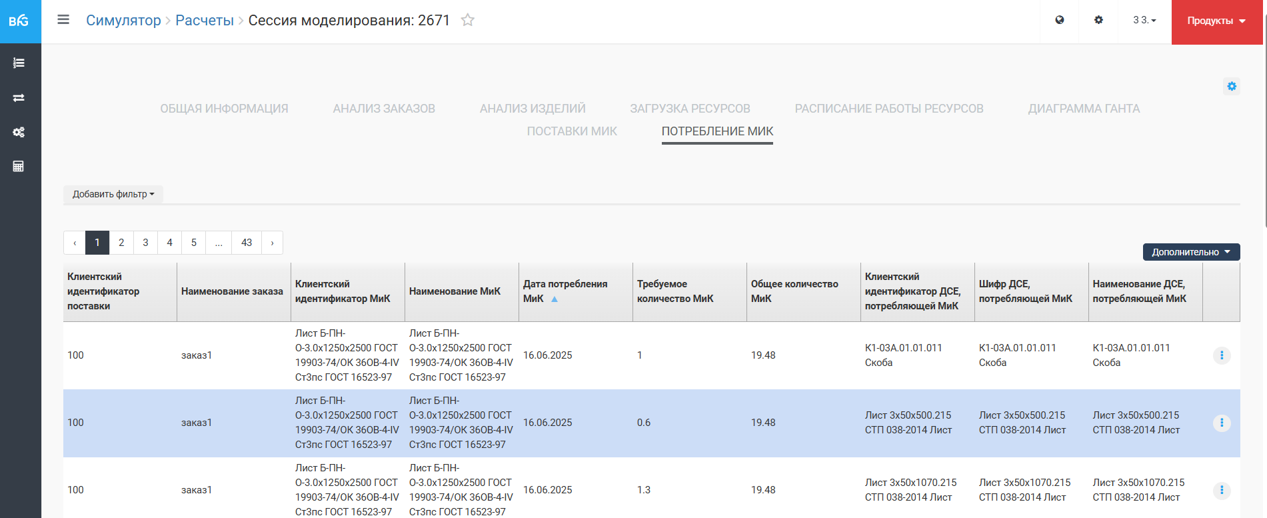Image resolution: width=1267 pixels, height=518 pixels.
Task: Switch to ОБЩАЯ ИНФОРМАЦИЯ tab
Action: [224, 109]
